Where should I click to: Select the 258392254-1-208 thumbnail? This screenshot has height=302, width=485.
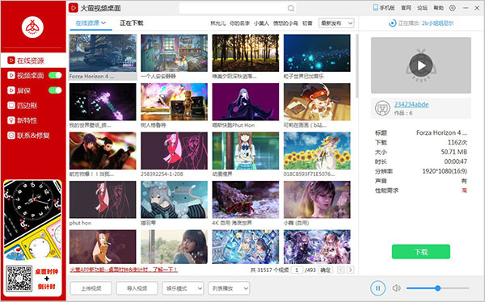(174, 151)
